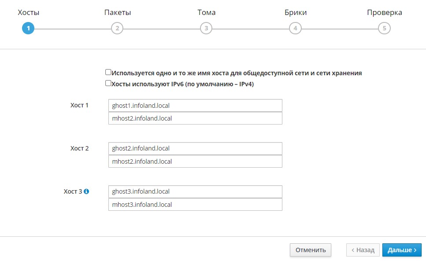Click the mhost3.infoland.local input field
Screen dimensions: 426x268
pos(195,205)
